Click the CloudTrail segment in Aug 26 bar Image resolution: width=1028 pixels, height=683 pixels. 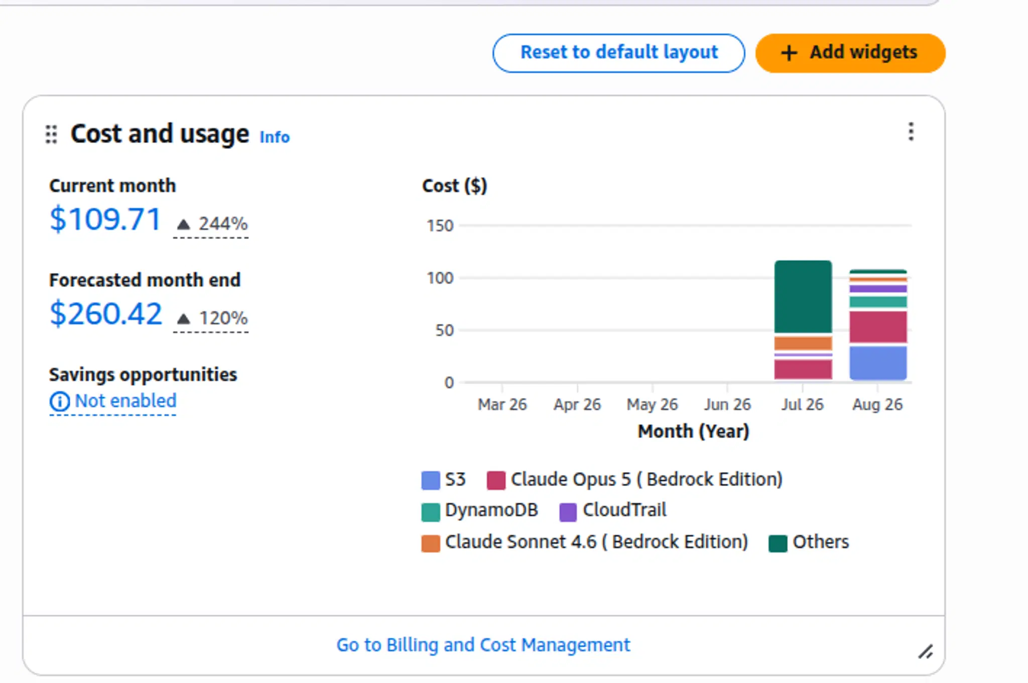click(x=878, y=289)
